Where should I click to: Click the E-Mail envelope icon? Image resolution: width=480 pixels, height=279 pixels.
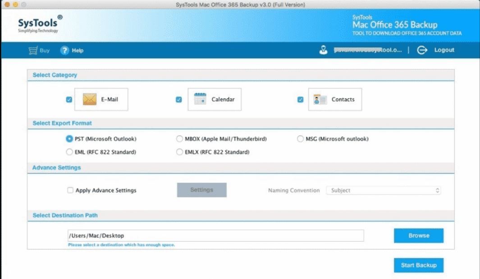[x=90, y=99]
